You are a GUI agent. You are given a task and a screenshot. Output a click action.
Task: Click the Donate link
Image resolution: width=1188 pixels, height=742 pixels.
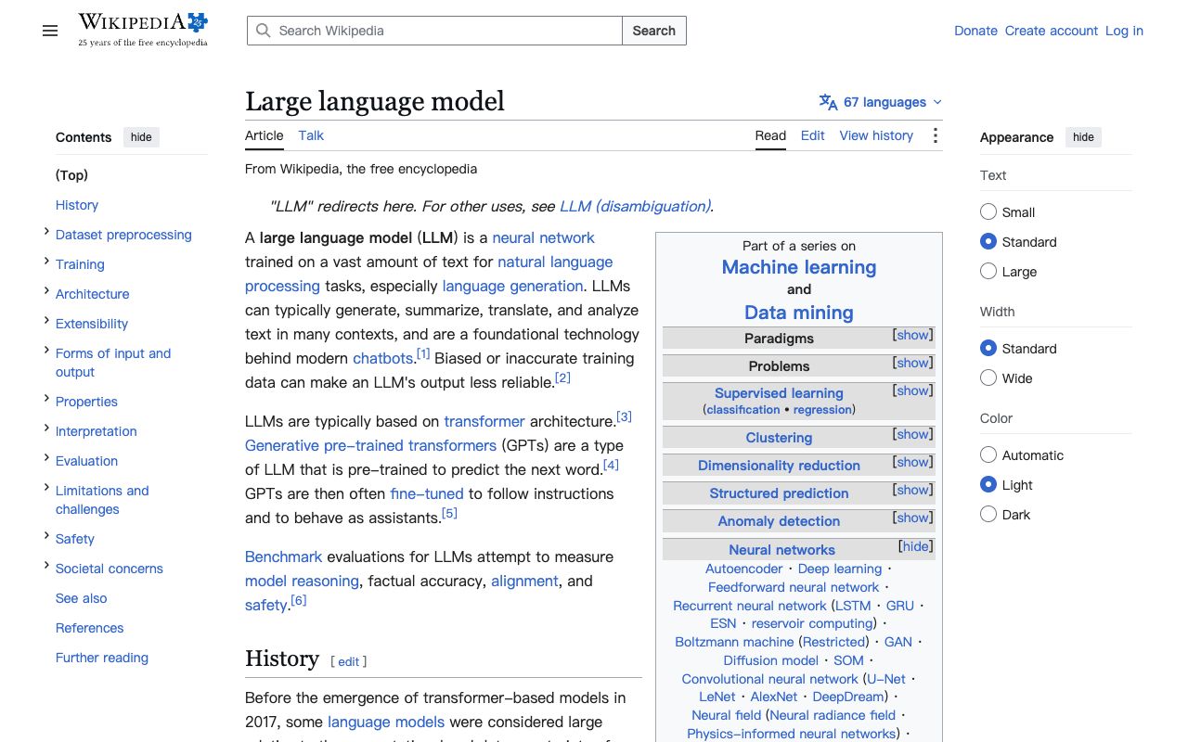click(x=976, y=31)
